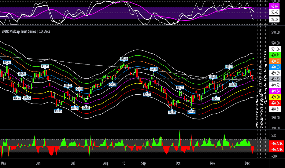Click Jun on the time axis
Viewport: 285px width, 168px height.
[38, 163]
